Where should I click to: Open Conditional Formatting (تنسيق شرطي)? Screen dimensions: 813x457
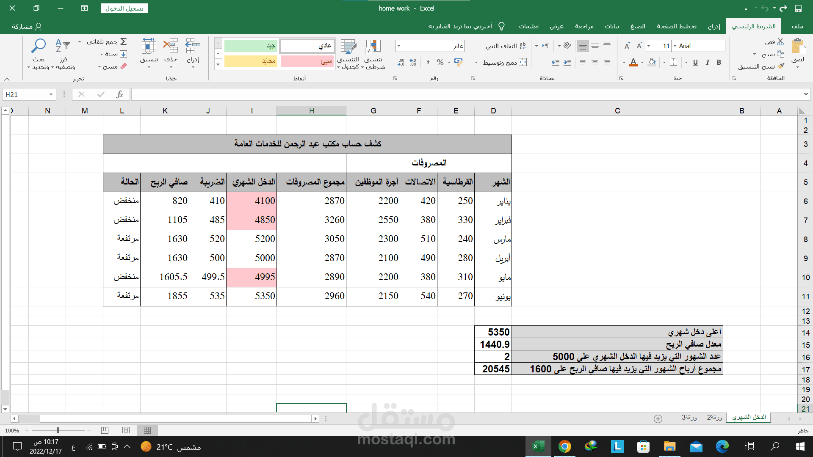click(373, 54)
